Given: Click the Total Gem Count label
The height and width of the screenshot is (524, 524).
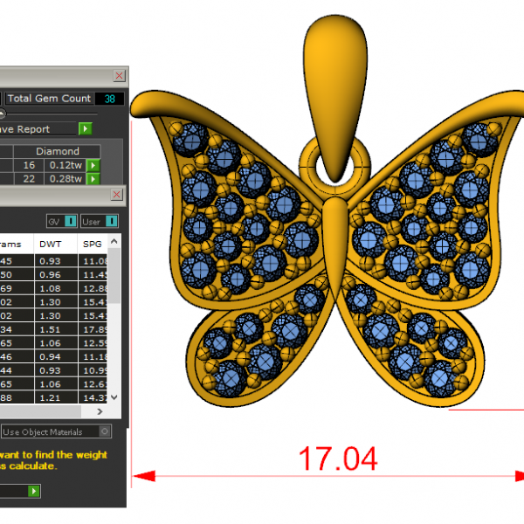Looking at the screenshot, I should point(49,98).
